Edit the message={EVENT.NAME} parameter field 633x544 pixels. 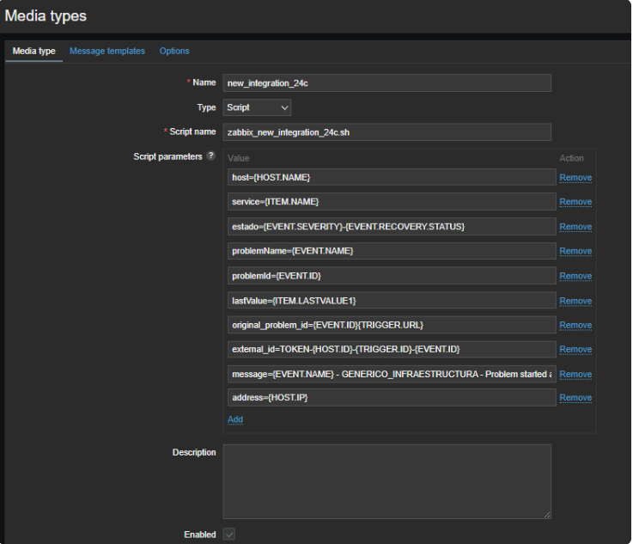392,374
